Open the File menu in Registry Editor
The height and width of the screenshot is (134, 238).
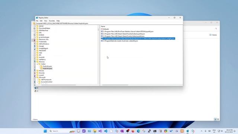click(37, 21)
